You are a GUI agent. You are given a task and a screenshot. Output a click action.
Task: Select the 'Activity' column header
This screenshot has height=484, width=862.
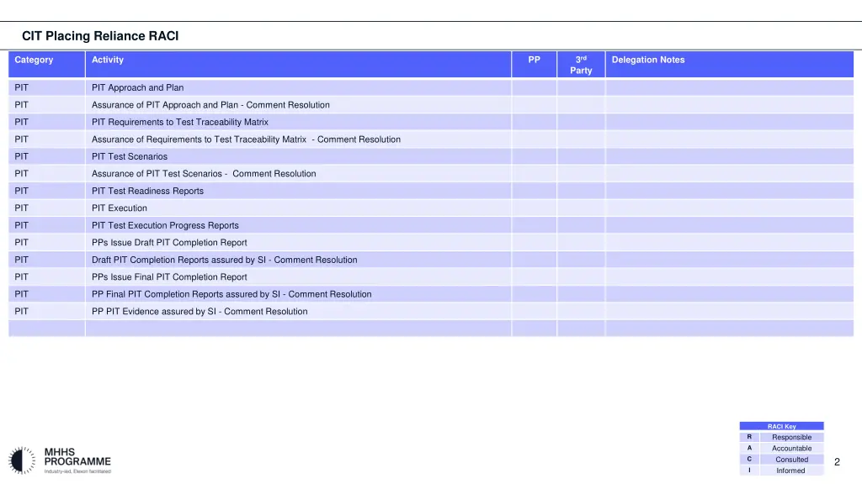(x=108, y=60)
